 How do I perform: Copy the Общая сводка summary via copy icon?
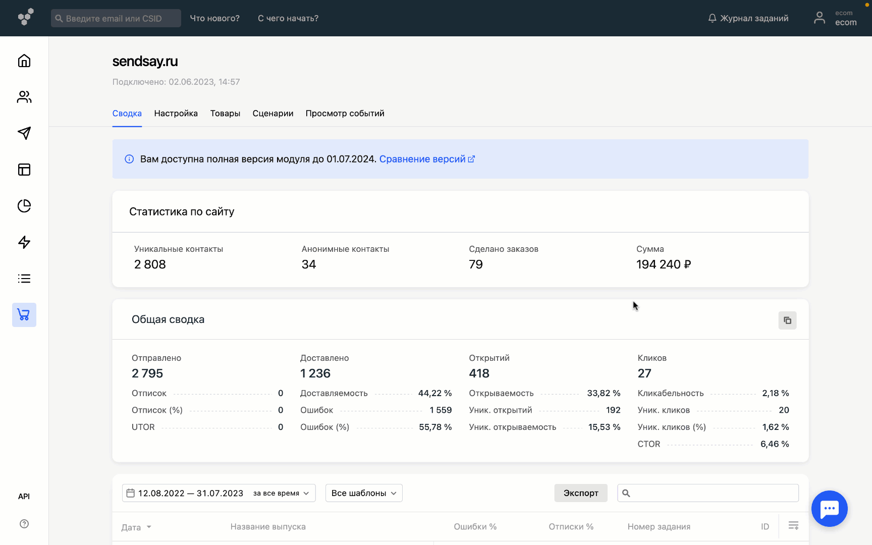point(787,320)
